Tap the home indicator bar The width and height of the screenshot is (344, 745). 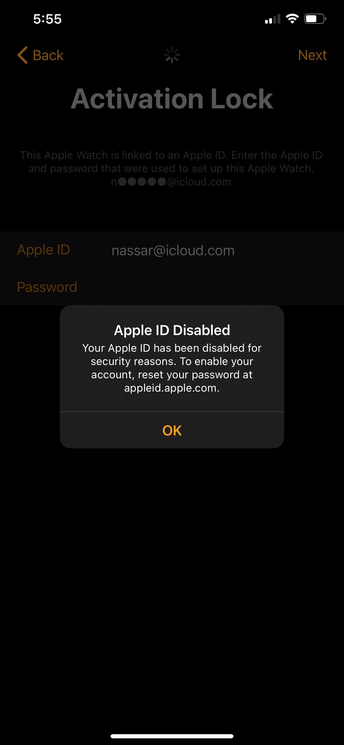172,736
